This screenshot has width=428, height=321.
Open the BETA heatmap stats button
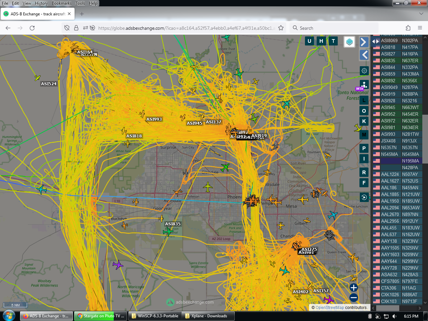pyautogui.click(x=364, y=85)
